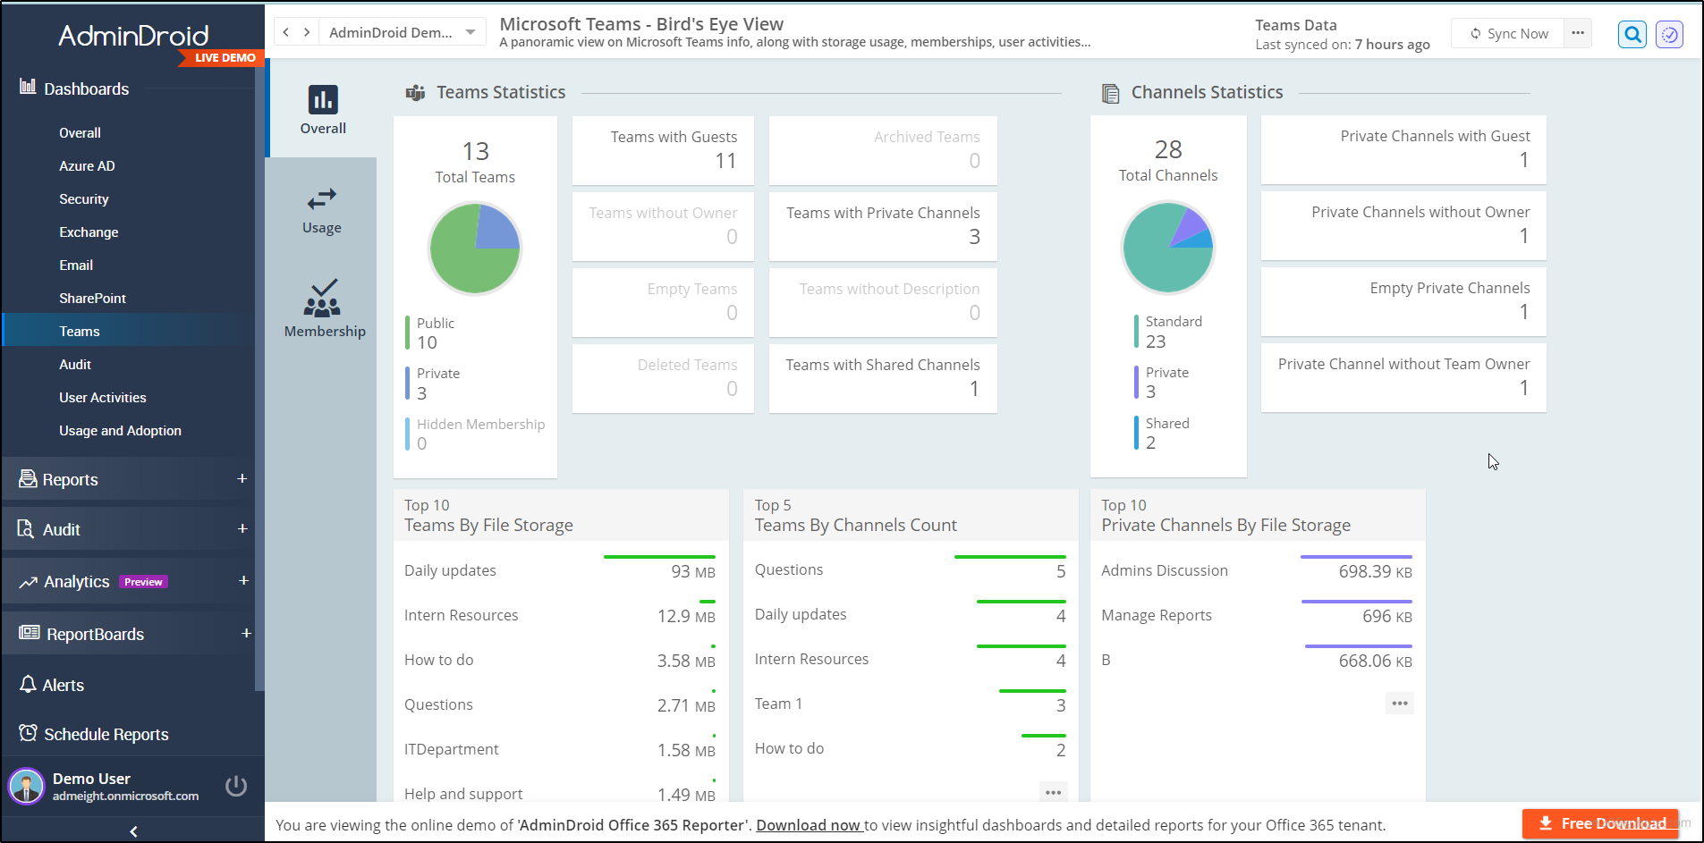Viewport: 1704px width, 843px height.
Task: Click the Schedule Reports clock icon
Action: (x=26, y=733)
